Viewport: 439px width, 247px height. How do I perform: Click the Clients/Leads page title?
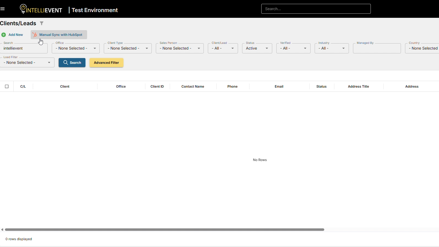click(x=18, y=23)
